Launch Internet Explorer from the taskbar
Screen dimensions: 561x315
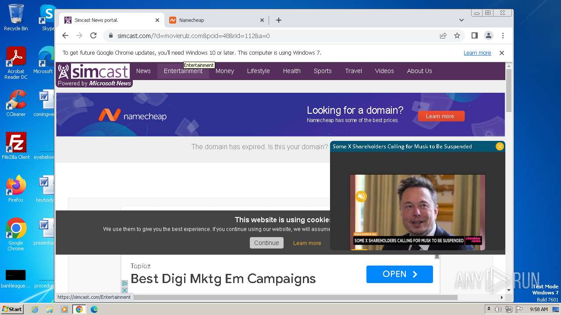pyautogui.click(x=35, y=309)
